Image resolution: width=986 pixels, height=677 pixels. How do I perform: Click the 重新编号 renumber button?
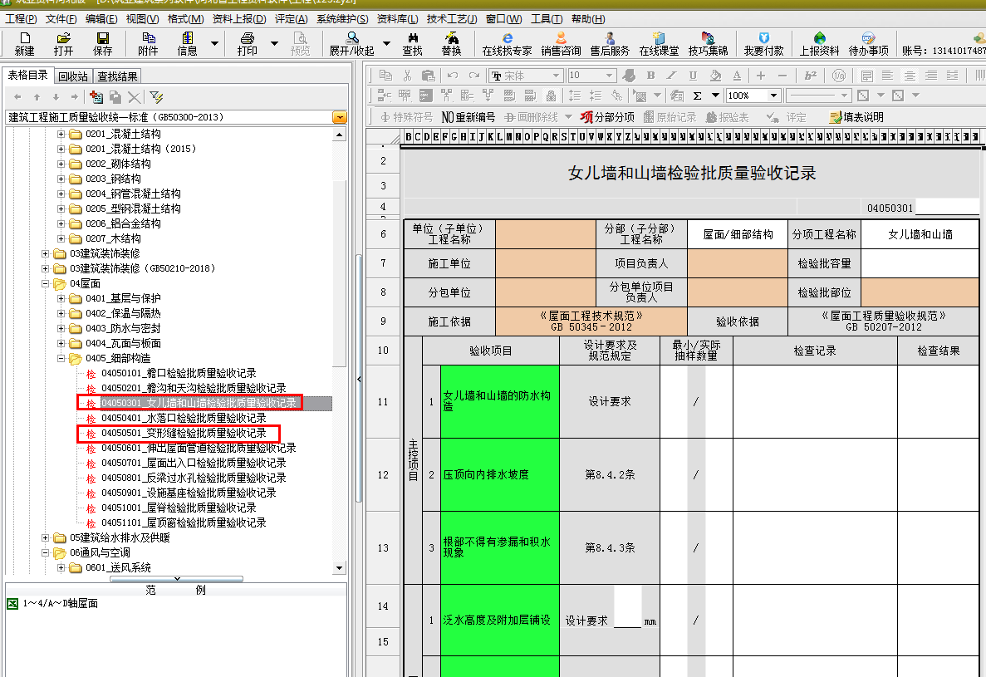(468, 117)
